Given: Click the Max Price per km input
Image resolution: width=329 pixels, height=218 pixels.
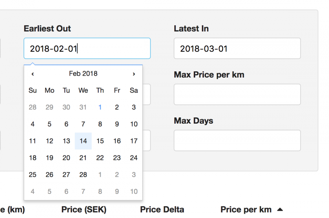Looking at the screenshot, I should coord(237,94).
